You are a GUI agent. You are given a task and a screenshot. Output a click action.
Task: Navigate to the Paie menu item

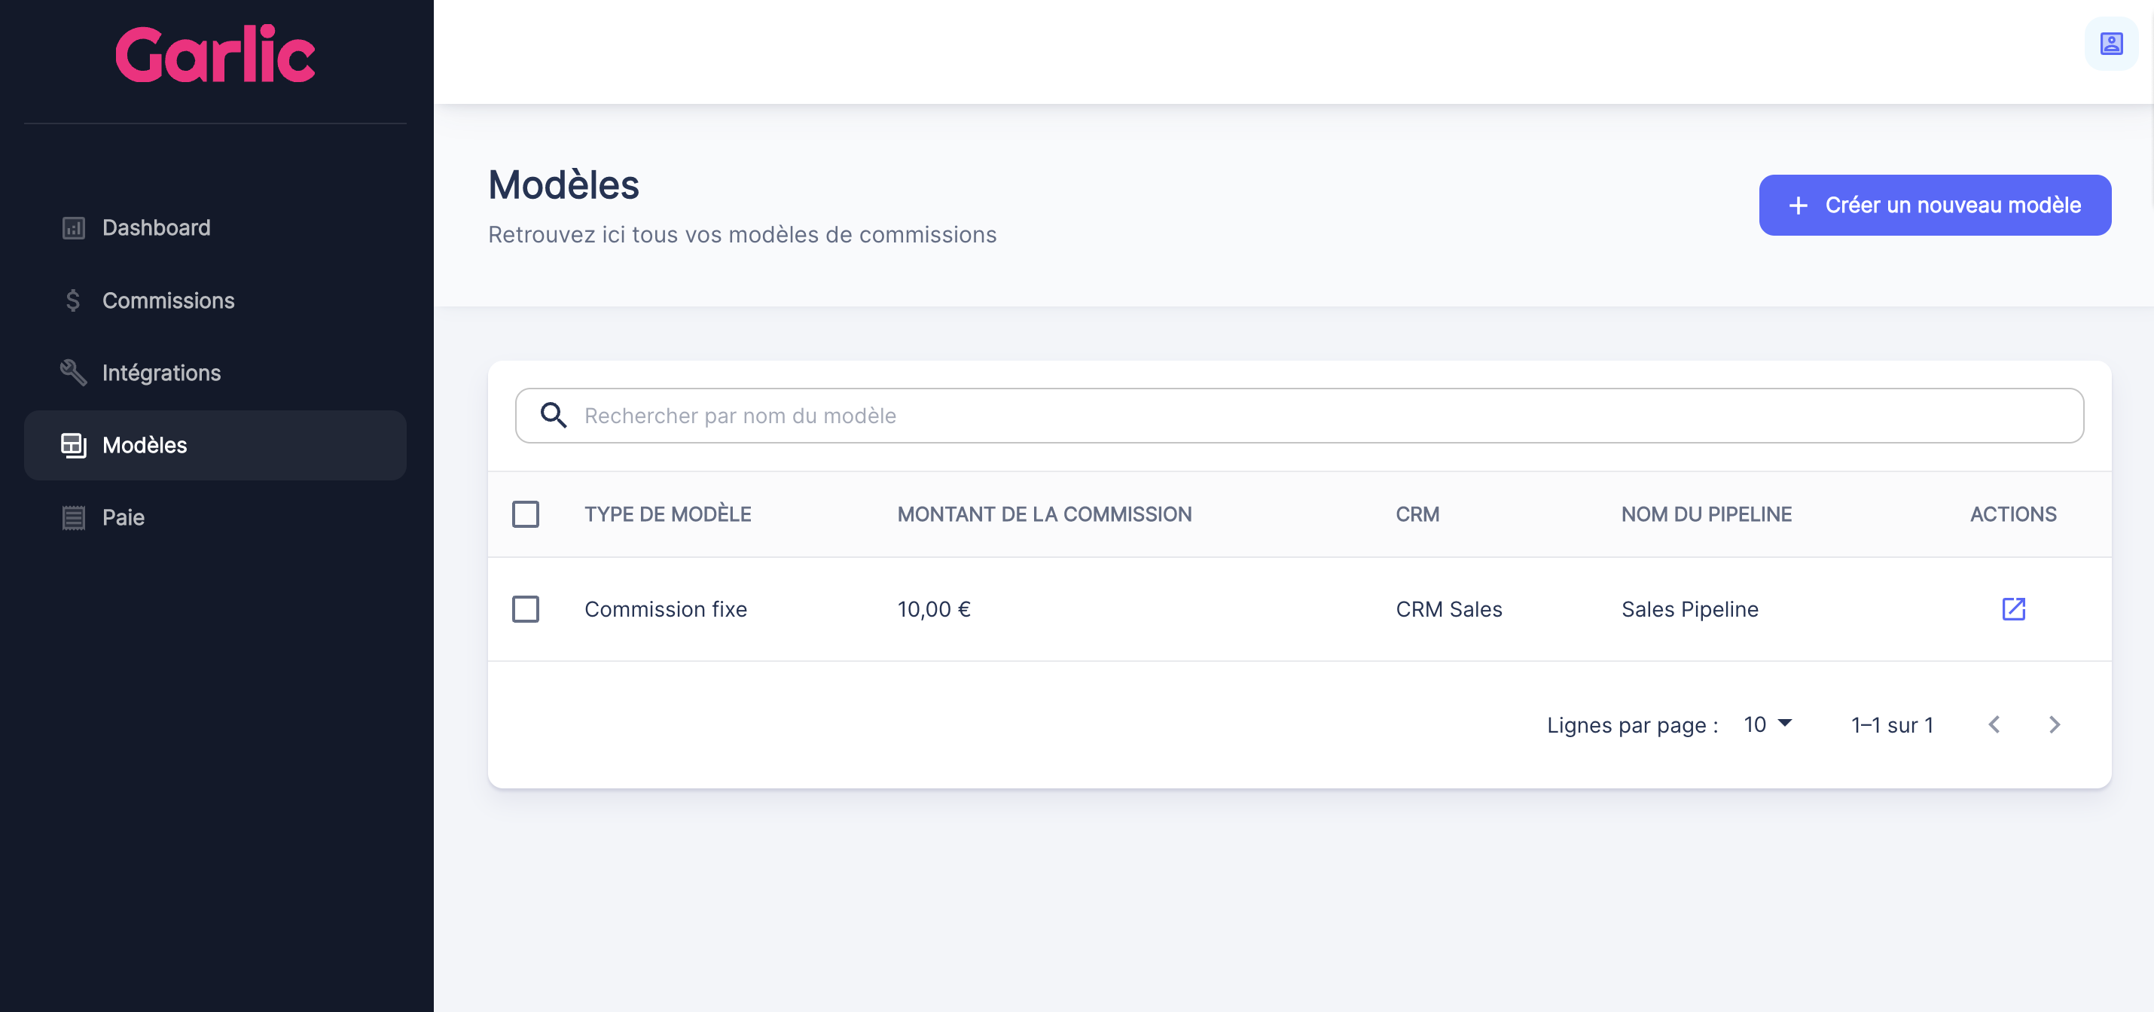(123, 518)
